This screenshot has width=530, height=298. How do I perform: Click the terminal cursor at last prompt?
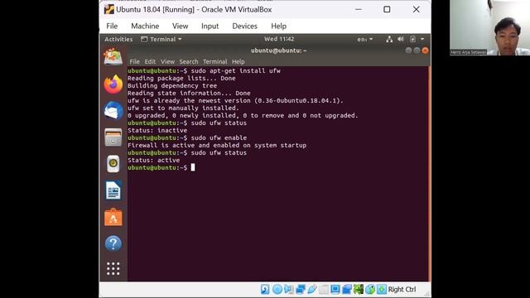[193, 167]
